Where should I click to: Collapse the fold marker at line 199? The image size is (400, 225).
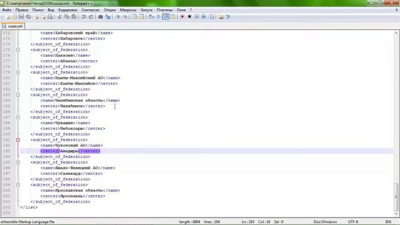[x=18, y=185]
